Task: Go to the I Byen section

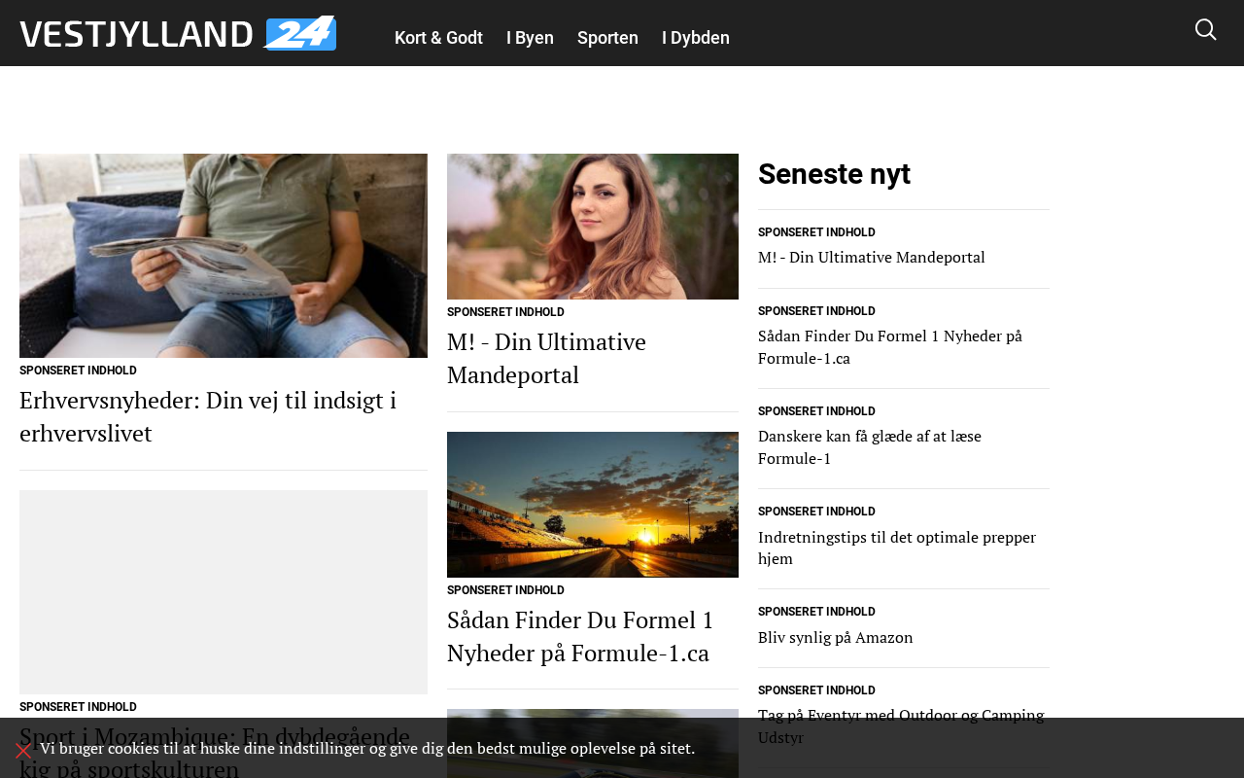Action: 530,38
